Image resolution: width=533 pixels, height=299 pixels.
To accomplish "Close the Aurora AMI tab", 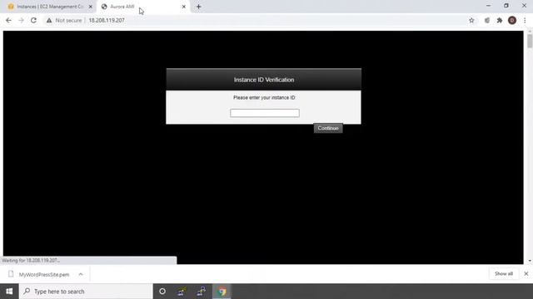I will [183, 7].
